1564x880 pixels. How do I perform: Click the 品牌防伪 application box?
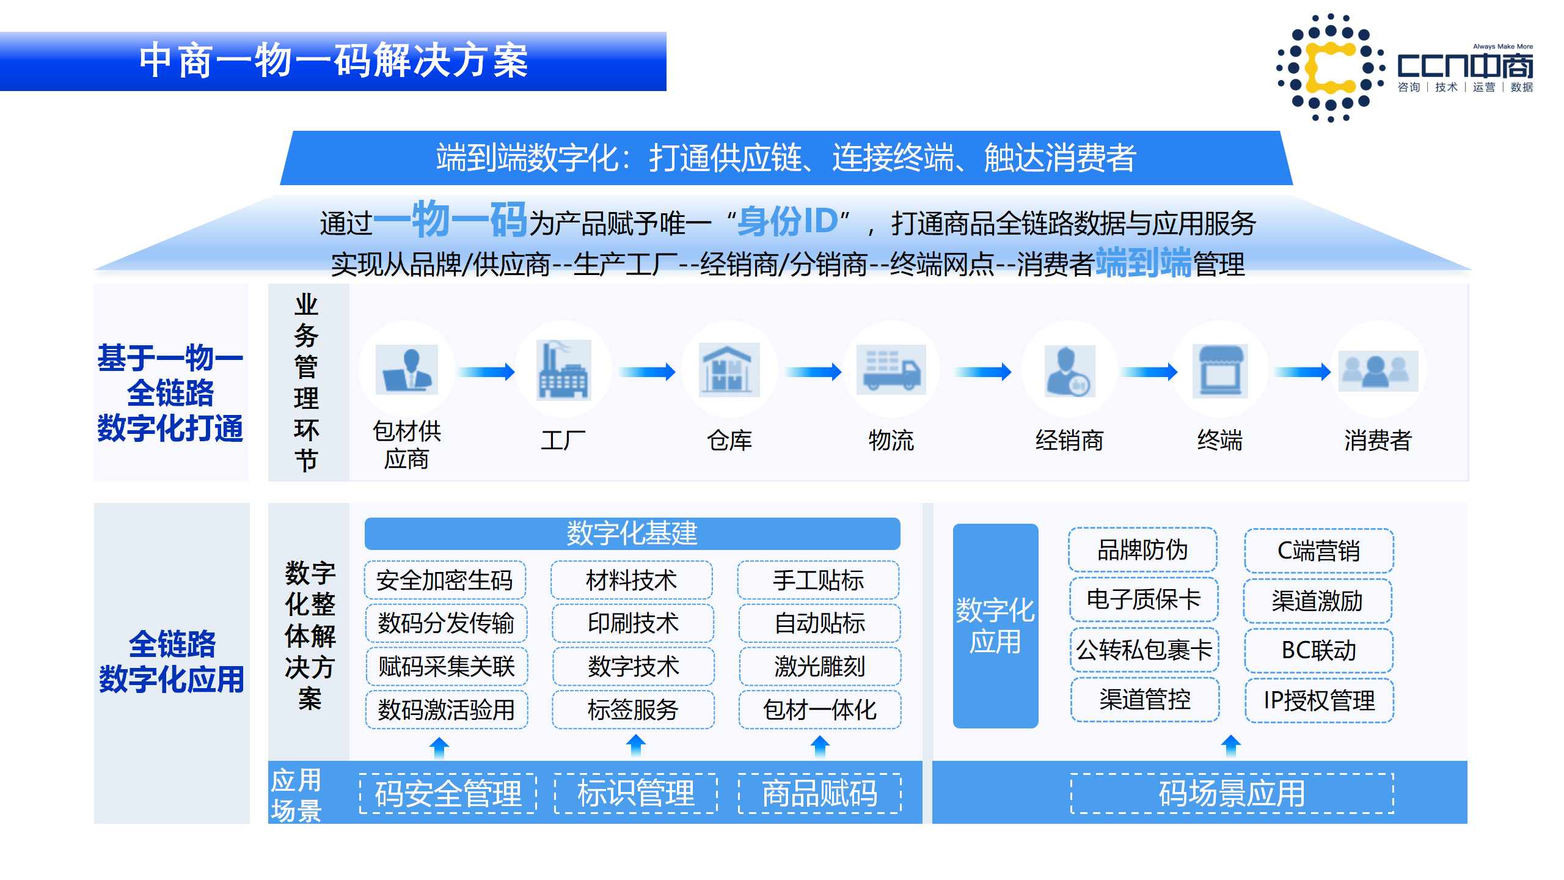[1144, 550]
